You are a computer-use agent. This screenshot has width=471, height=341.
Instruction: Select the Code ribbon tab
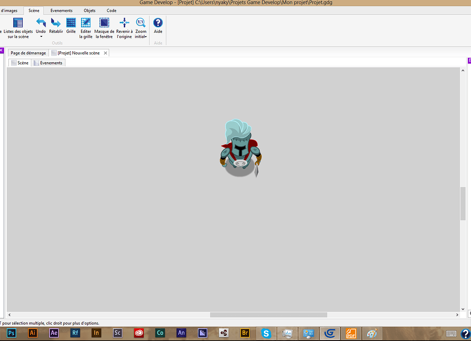pyautogui.click(x=111, y=10)
